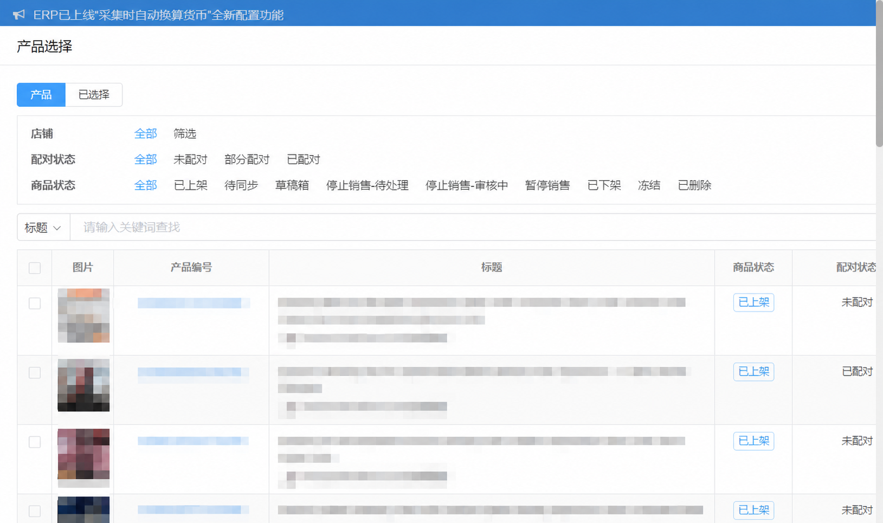Click the 产品编号 column header
883x523 pixels.
[x=191, y=268]
